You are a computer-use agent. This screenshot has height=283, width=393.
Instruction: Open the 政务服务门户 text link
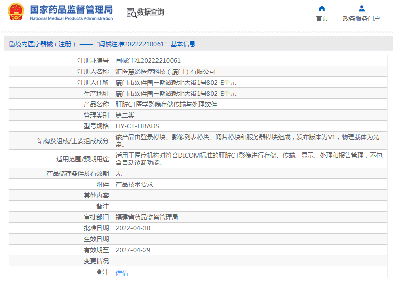(361, 19)
